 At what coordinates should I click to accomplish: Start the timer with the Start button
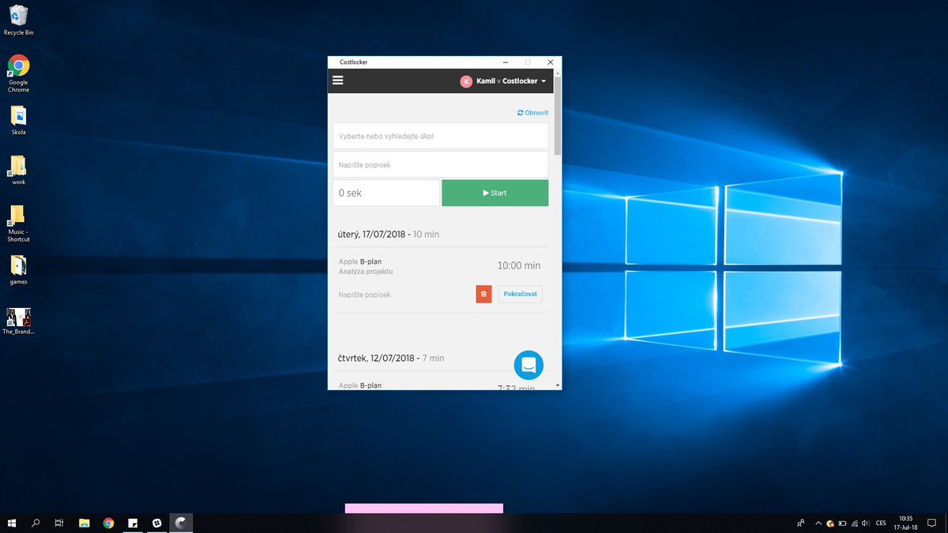point(495,193)
